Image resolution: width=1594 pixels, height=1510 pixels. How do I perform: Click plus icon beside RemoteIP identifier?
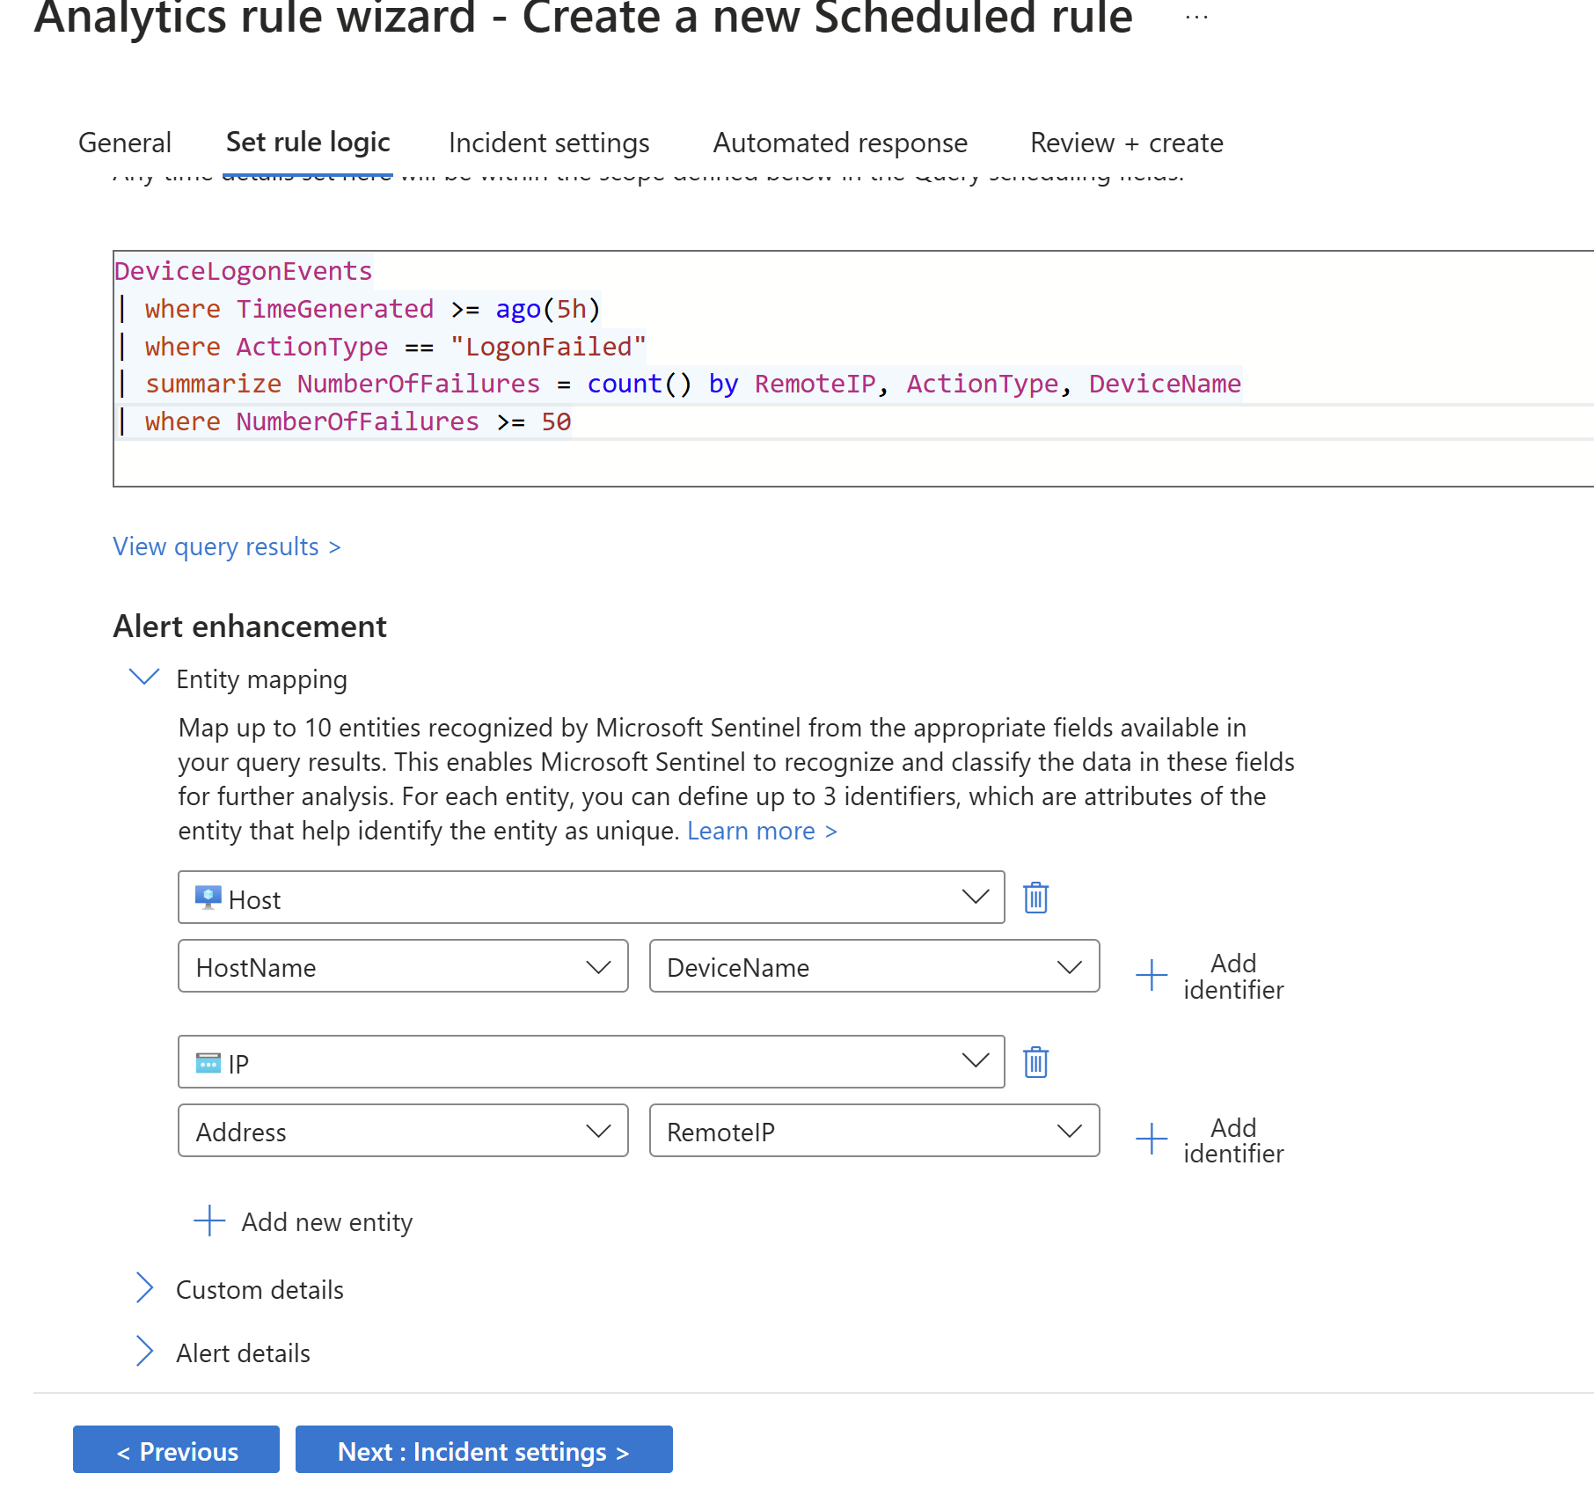(1151, 1139)
